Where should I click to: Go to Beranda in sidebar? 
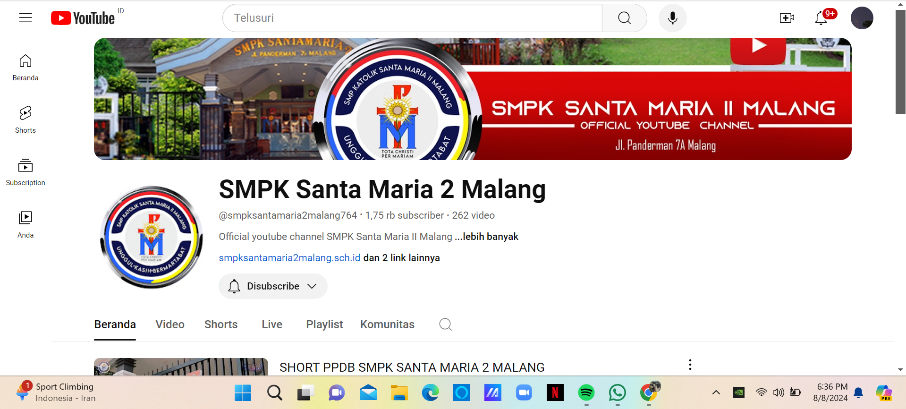click(25, 68)
